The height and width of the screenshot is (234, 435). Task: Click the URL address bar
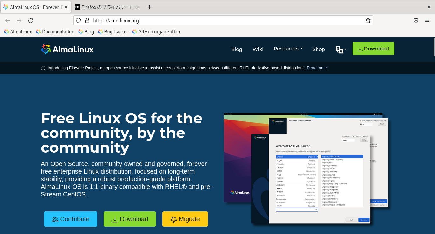coord(223,20)
